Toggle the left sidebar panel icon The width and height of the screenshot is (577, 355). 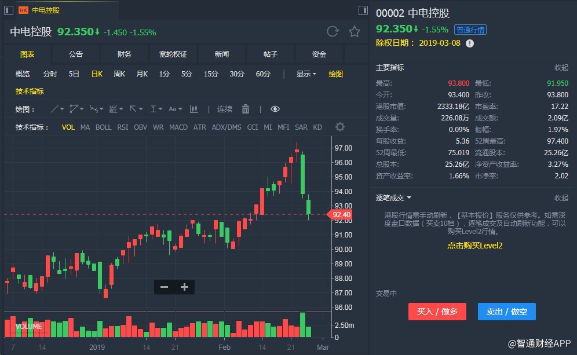9,10
